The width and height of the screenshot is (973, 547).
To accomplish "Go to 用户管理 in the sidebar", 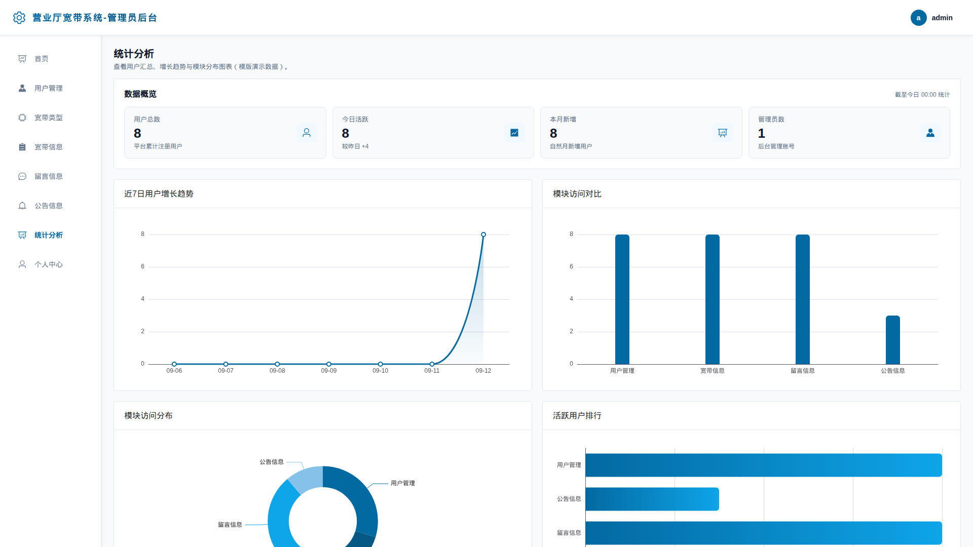I will point(51,88).
